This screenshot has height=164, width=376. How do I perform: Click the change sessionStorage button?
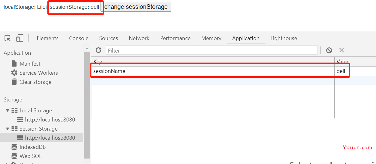[x=136, y=7]
